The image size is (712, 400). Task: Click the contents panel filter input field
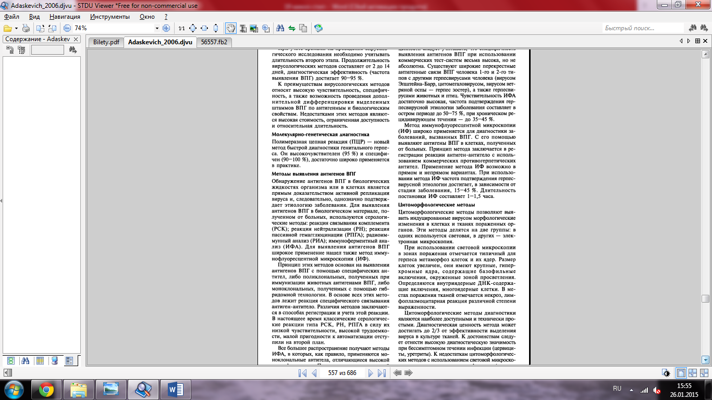[x=47, y=50]
